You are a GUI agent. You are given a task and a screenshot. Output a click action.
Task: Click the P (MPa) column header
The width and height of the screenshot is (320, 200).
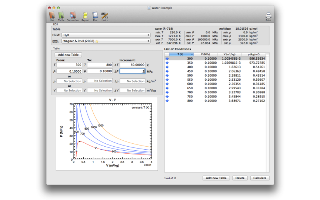[x=205, y=54]
